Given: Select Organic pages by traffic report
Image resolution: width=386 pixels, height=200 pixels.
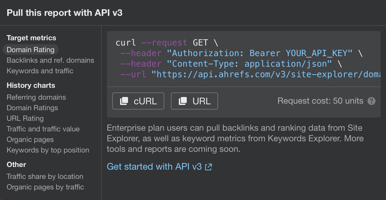Looking at the screenshot, I should 45,187.
